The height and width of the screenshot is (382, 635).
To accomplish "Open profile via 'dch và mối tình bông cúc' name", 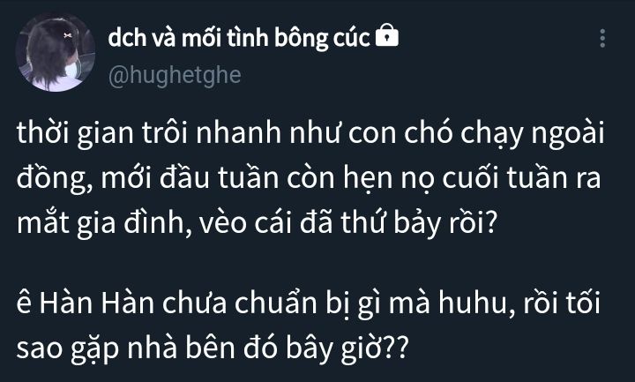I will pyautogui.click(x=239, y=38).
